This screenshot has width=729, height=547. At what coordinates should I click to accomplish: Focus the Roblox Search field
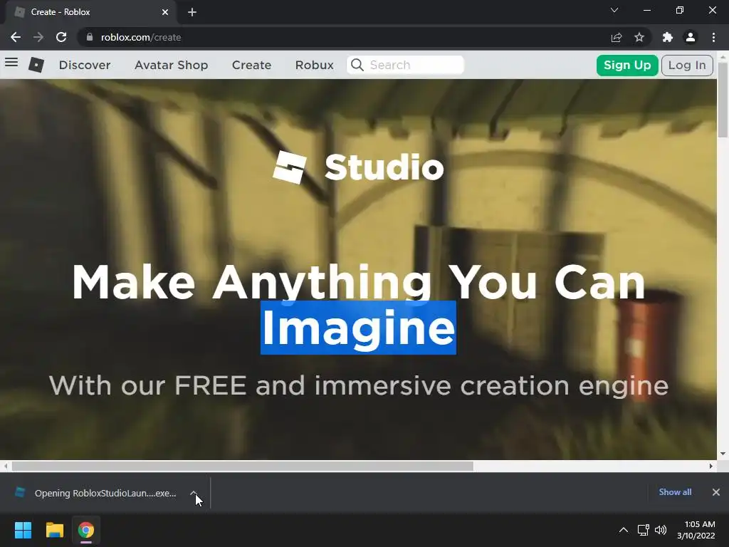pos(405,65)
